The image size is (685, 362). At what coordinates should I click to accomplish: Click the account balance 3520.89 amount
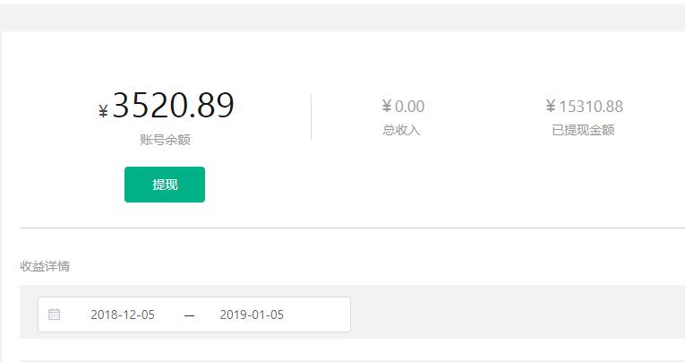pyautogui.click(x=173, y=106)
